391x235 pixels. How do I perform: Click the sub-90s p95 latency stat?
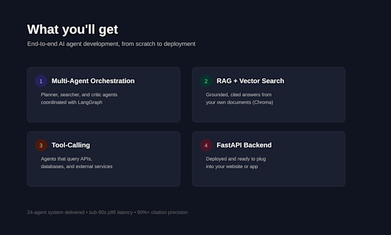coord(111,213)
